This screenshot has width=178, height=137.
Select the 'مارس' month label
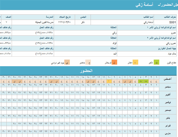[168, 134]
